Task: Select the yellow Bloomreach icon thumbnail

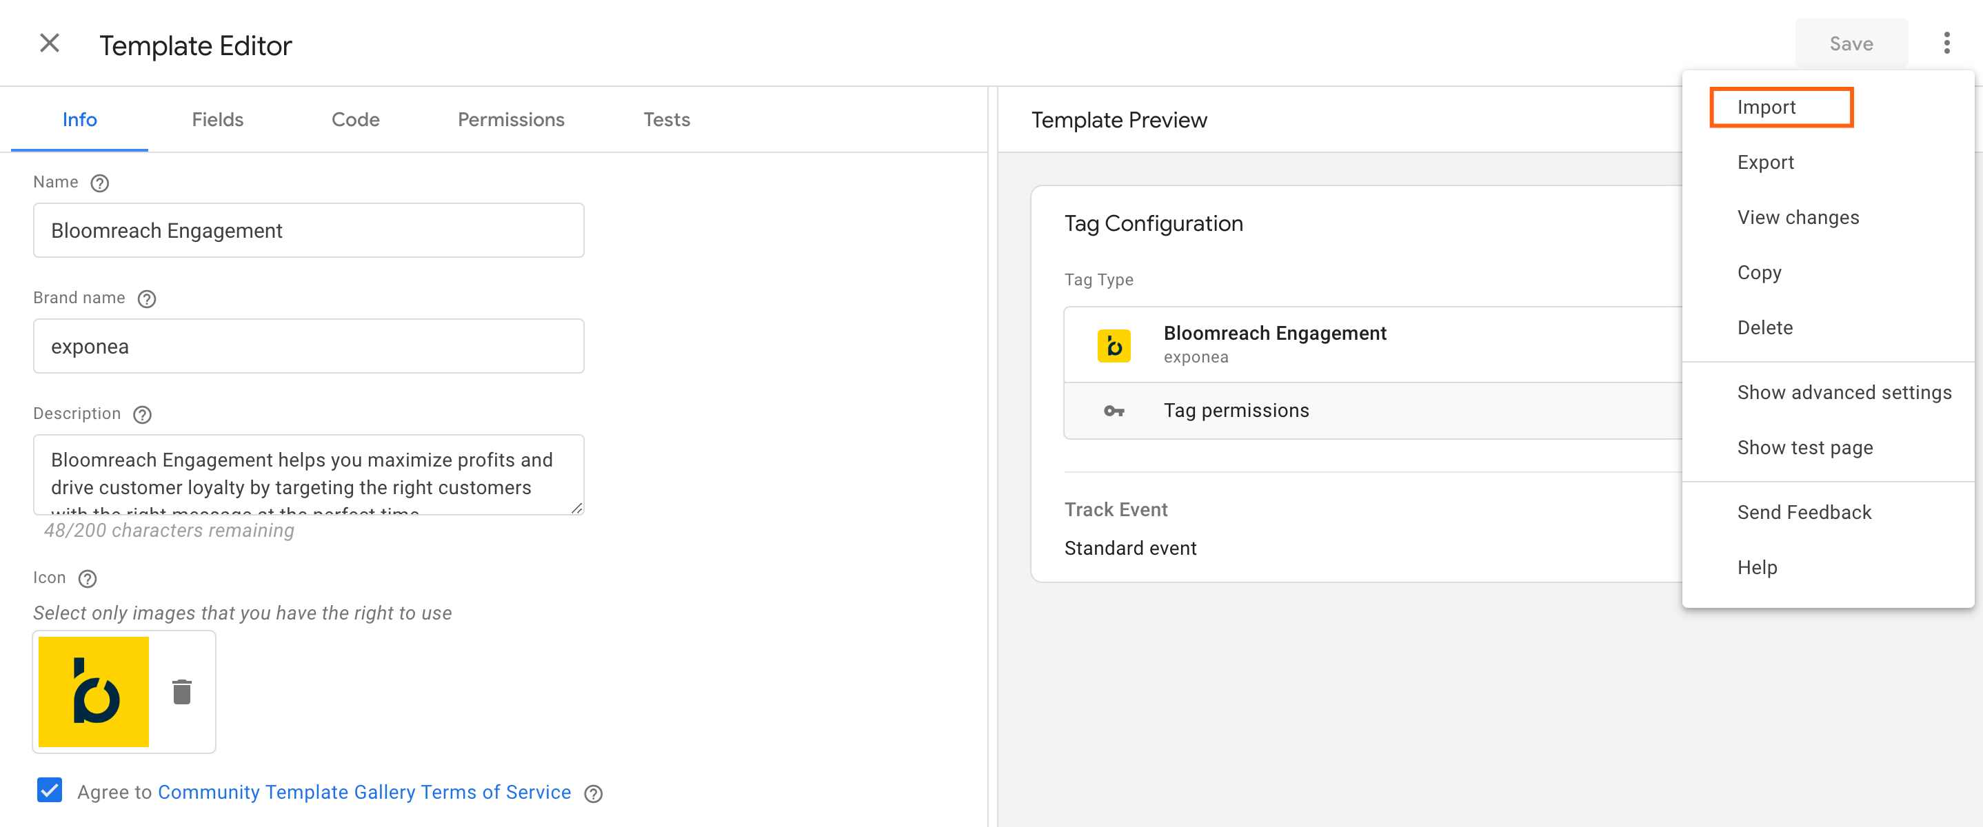Action: [x=93, y=692]
